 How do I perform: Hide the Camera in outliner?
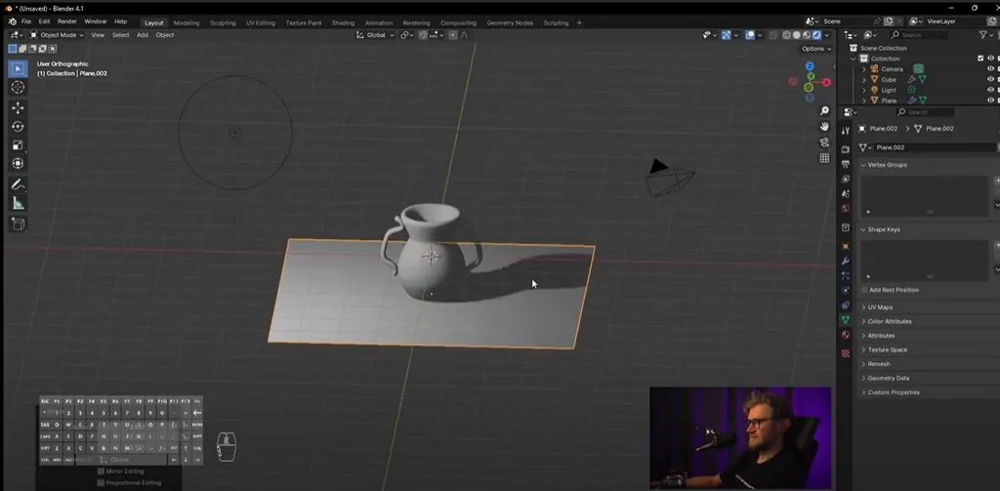tap(990, 69)
